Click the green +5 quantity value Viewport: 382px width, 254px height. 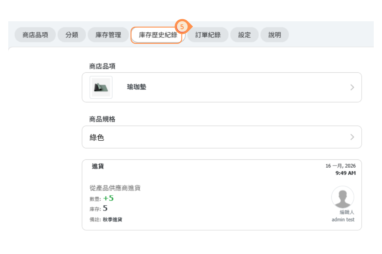[x=108, y=198]
